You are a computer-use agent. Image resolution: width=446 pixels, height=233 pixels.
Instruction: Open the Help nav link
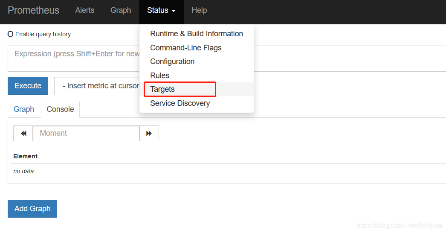tap(199, 10)
